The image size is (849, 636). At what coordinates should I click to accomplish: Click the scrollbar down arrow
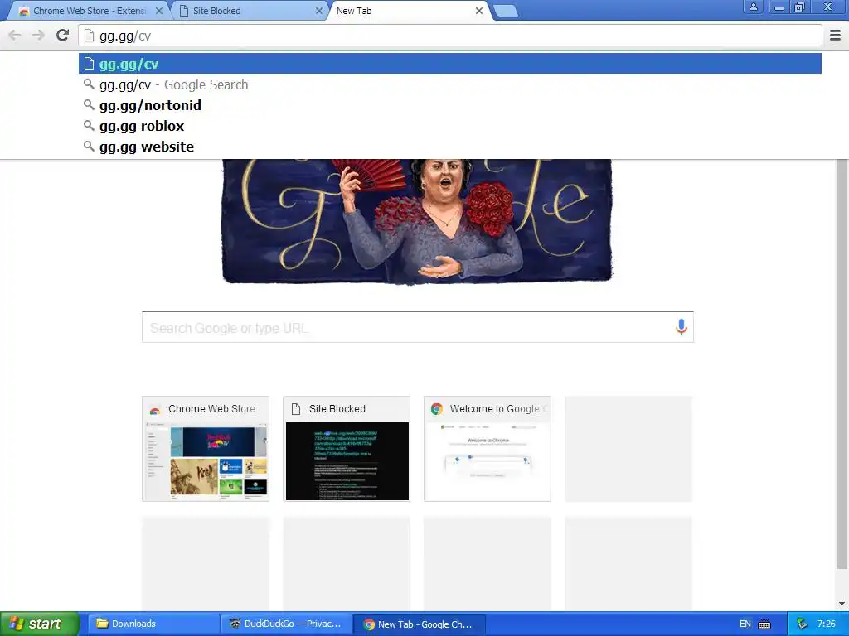(x=842, y=604)
